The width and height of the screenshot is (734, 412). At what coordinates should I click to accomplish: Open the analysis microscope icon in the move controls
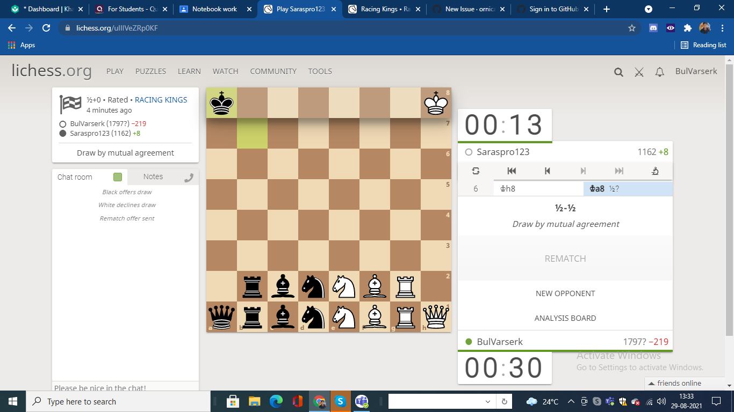coord(654,171)
